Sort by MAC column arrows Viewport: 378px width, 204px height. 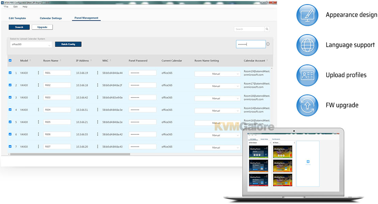coord(110,61)
